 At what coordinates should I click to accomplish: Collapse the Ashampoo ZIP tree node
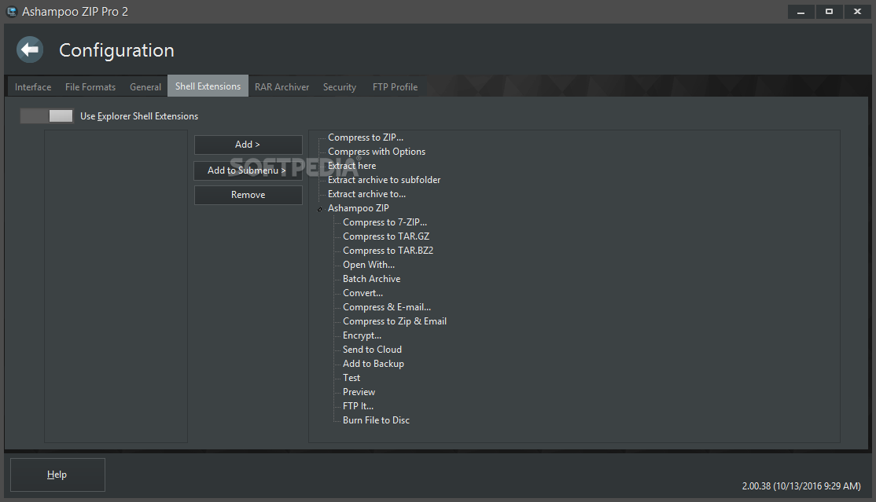[320, 209]
